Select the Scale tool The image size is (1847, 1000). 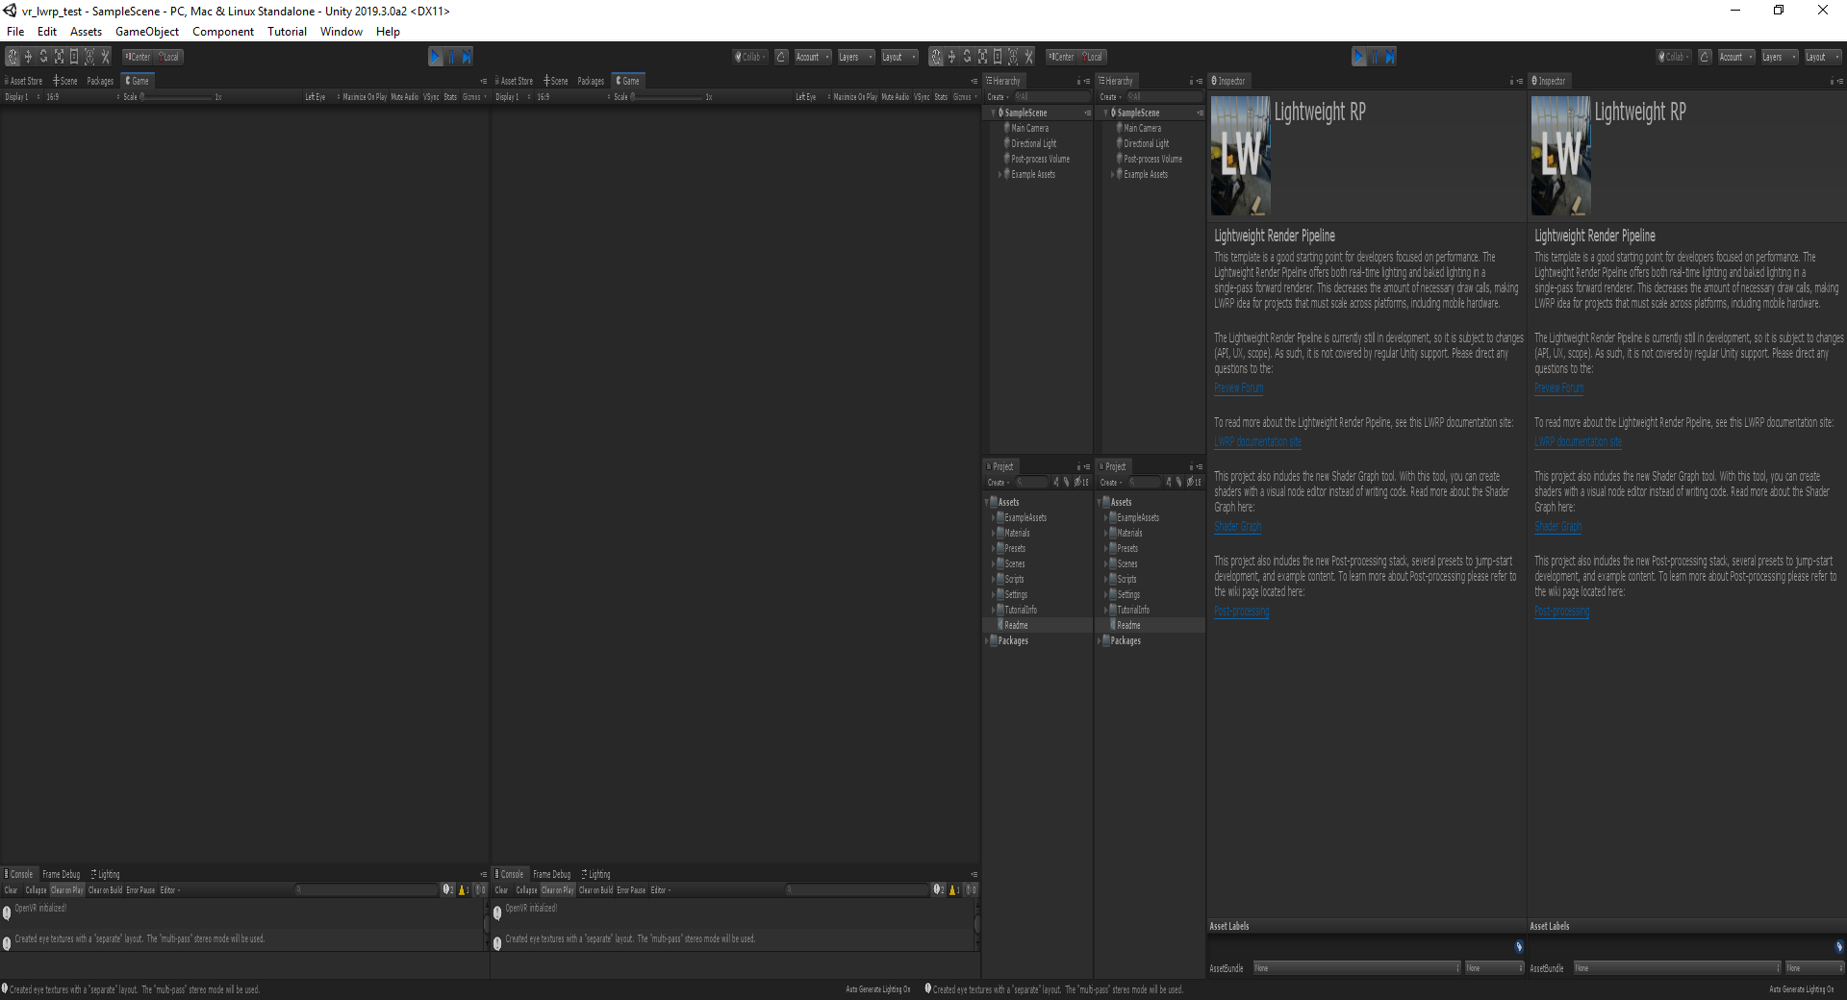coord(59,57)
